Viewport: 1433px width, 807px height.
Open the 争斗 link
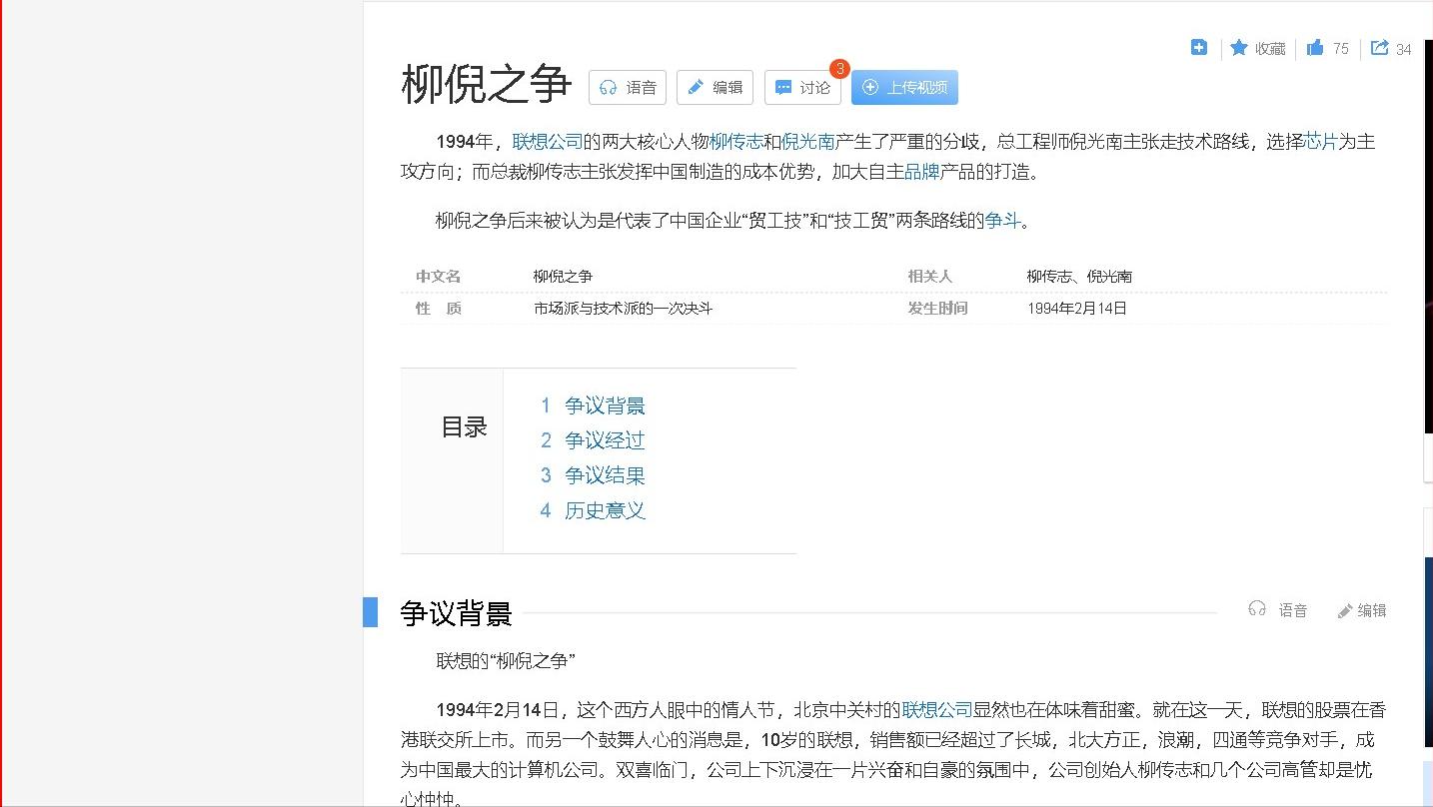coord(1003,221)
